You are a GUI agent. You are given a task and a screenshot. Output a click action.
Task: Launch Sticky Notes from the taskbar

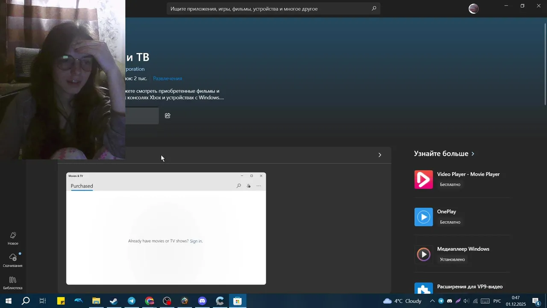pos(61,301)
